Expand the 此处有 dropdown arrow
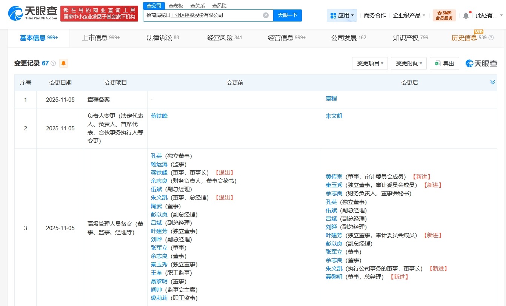Image resolution: width=506 pixels, height=306 pixels. pos(501,15)
